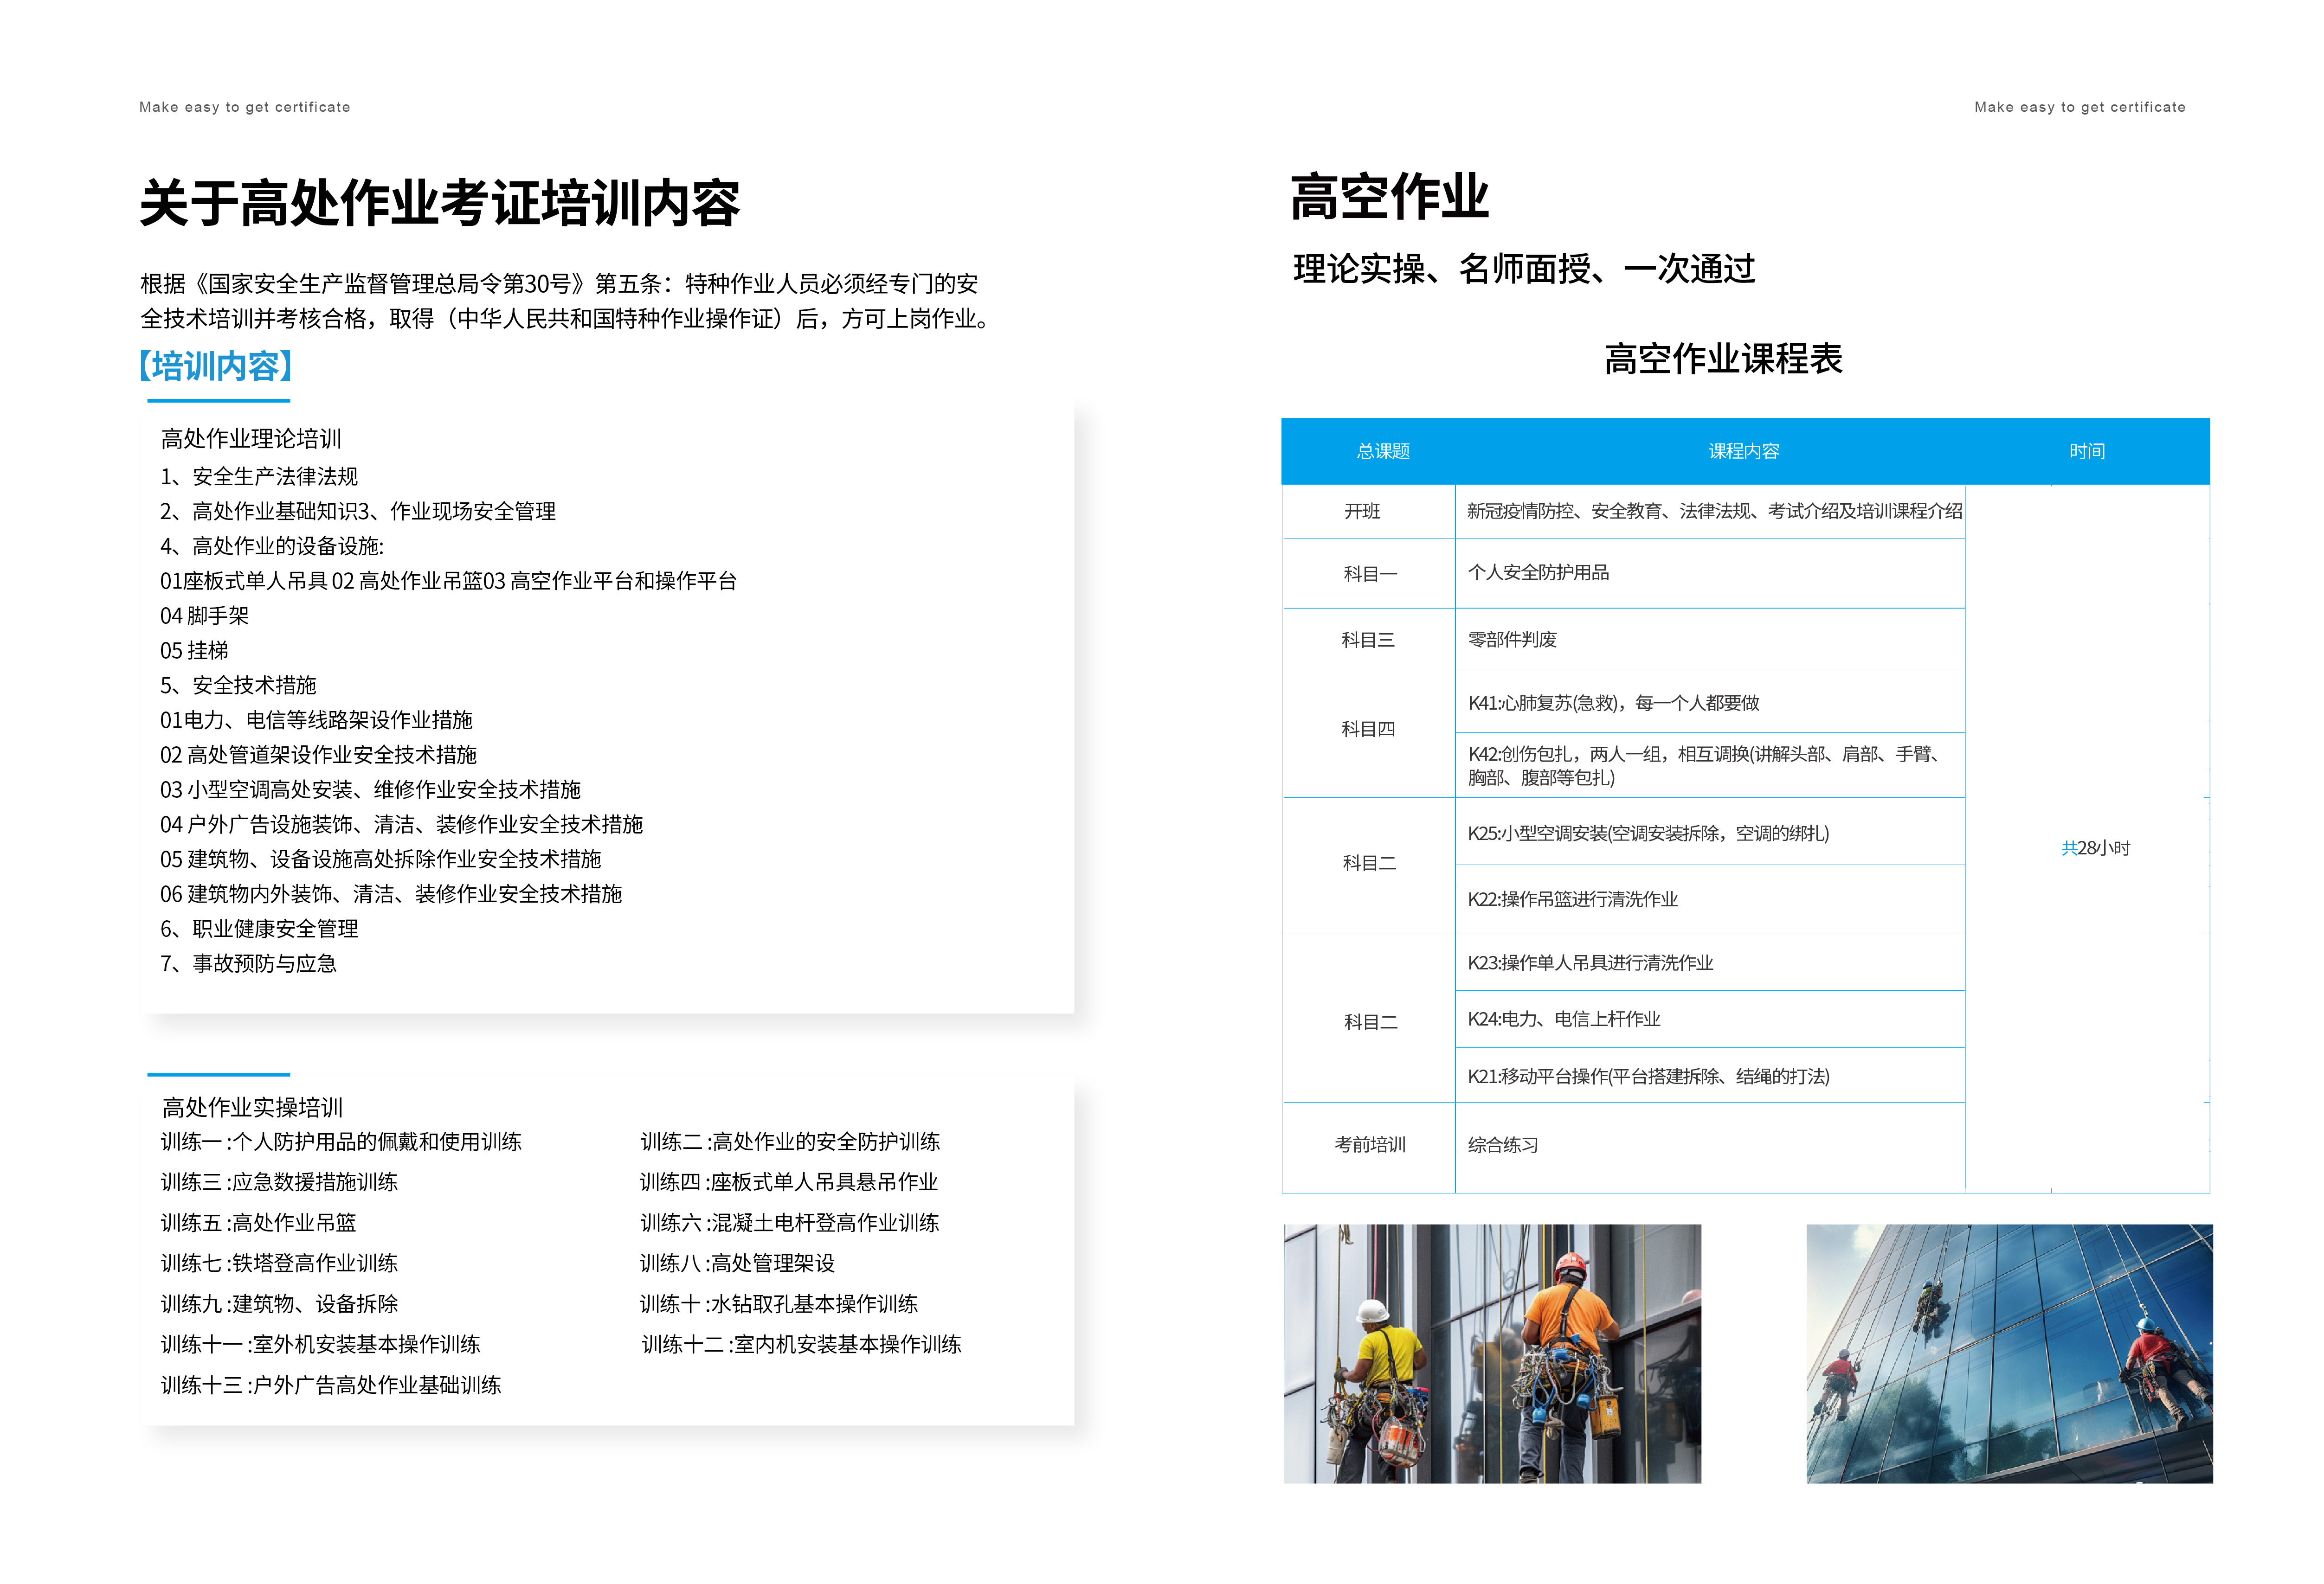Select K41 心肺复苏 course row

tap(1613, 703)
